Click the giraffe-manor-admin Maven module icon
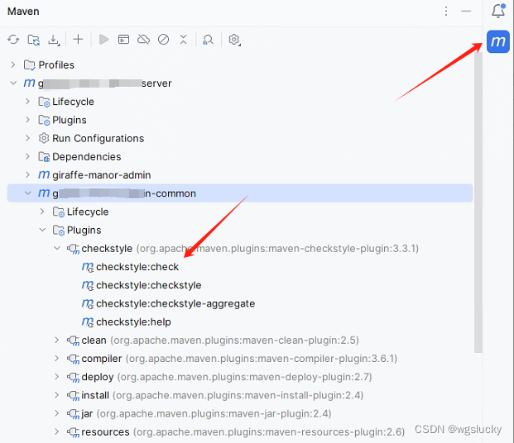 coord(44,175)
